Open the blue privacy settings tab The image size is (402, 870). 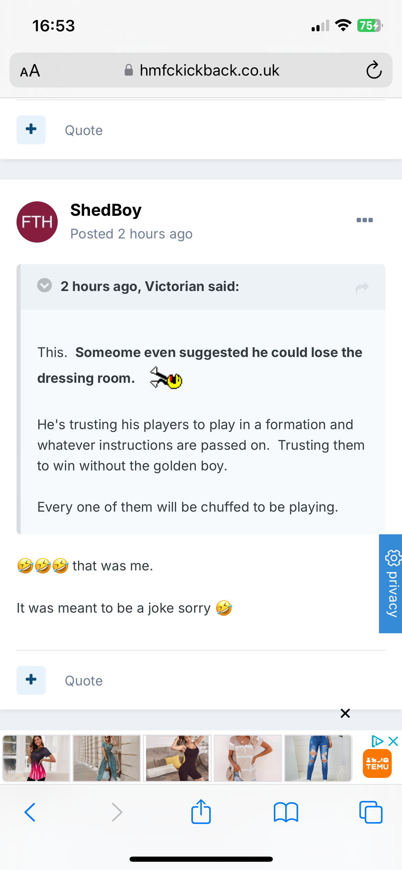[x=391, y=583]
